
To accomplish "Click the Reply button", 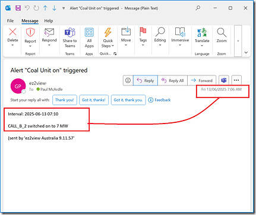I will click(x=146, y=80).
